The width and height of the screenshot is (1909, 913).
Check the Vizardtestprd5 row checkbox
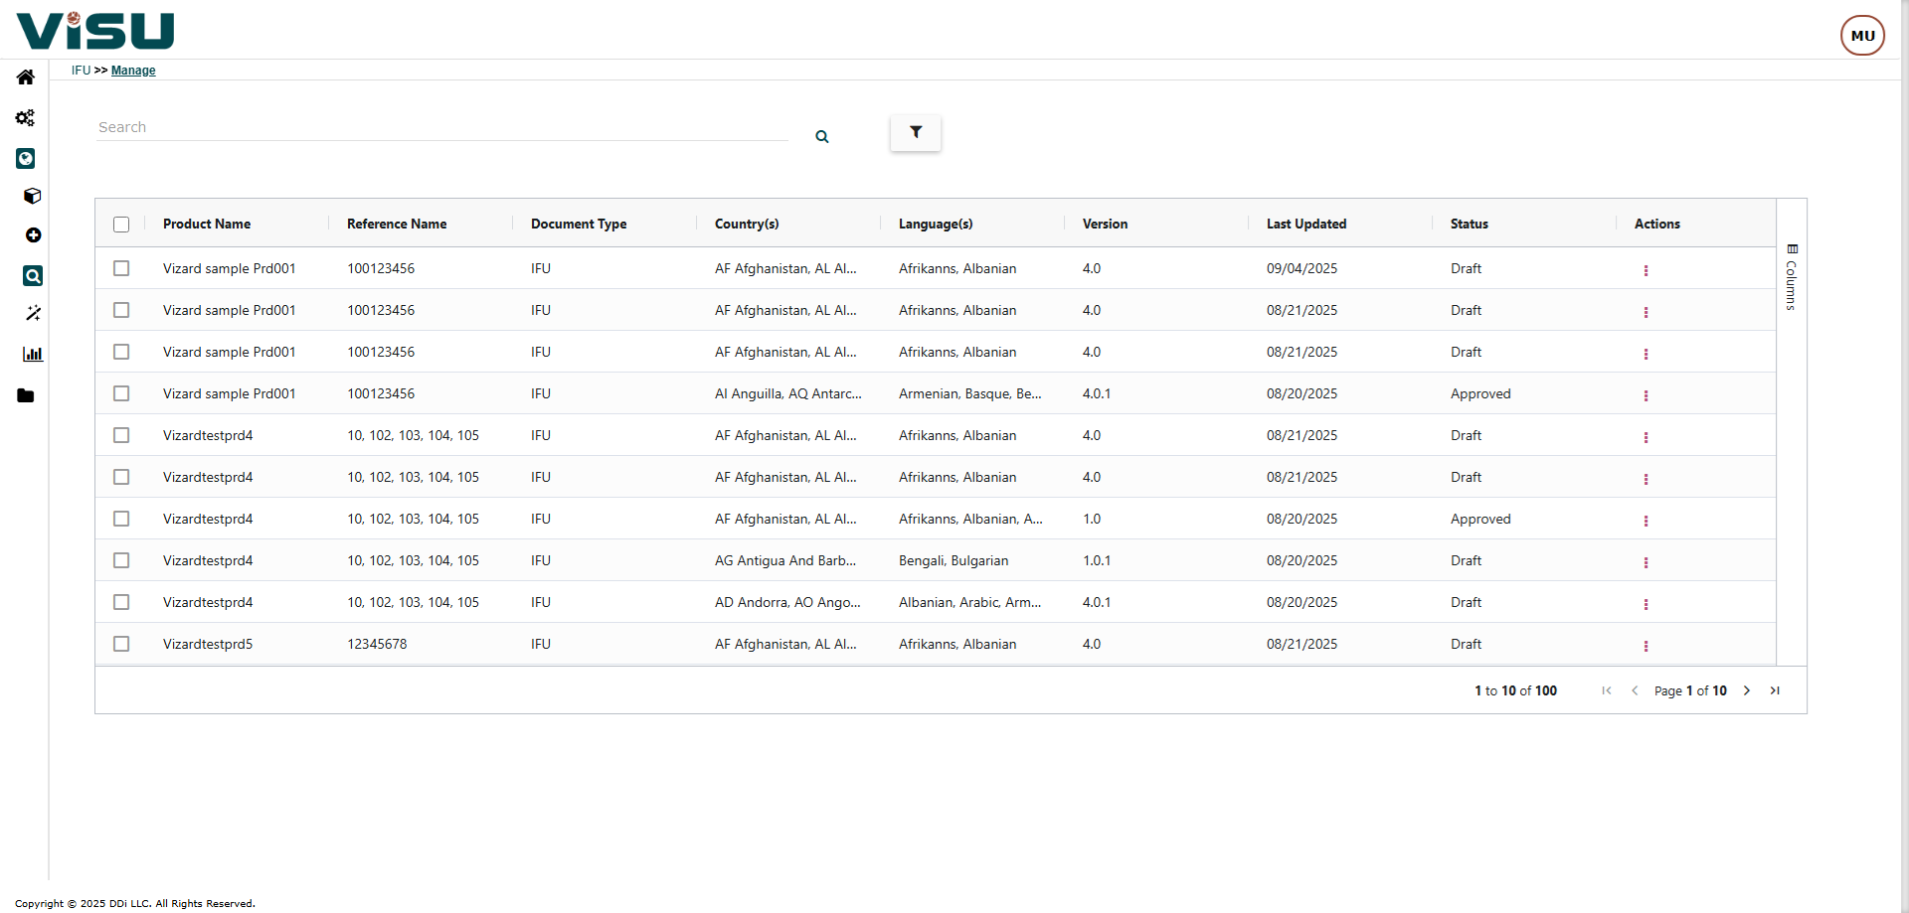pyautogui.click(x=121, y=644)
